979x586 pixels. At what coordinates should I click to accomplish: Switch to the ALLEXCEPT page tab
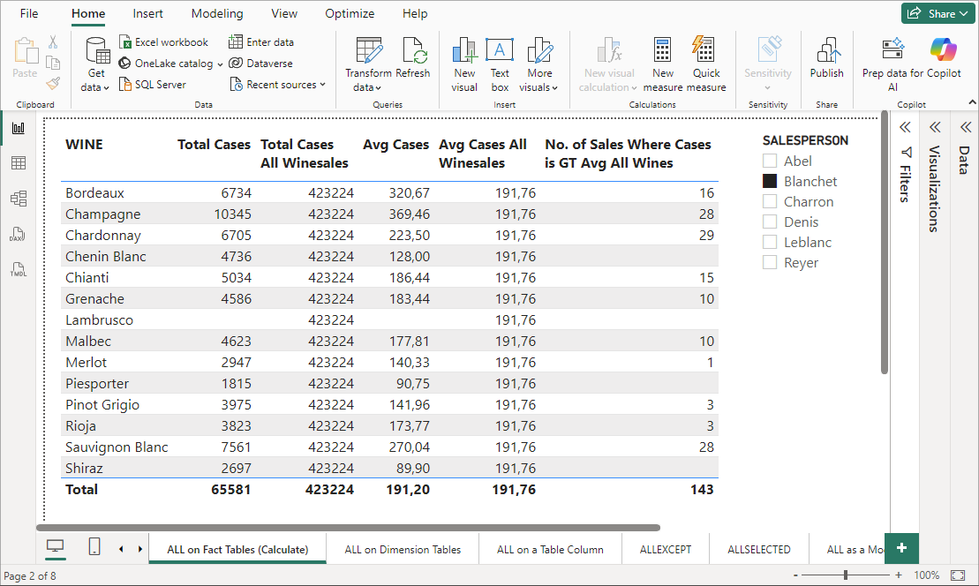pos(666,550)
